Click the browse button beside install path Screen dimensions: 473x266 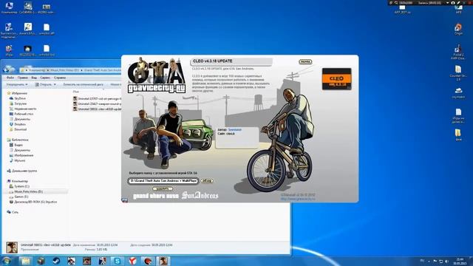coord(207,180)
